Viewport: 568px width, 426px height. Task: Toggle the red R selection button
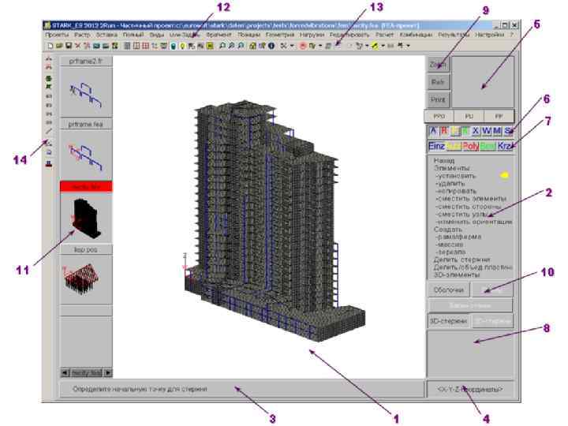[444, 131]
